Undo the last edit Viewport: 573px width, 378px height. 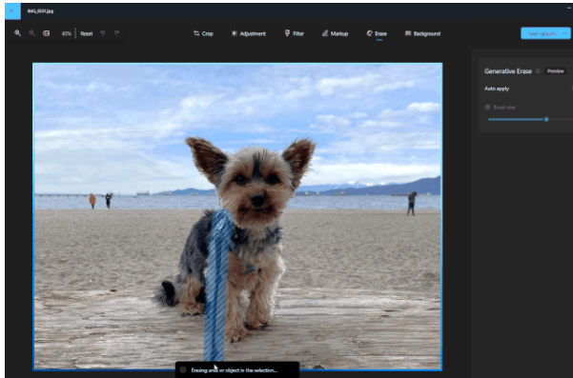point(103,33)
